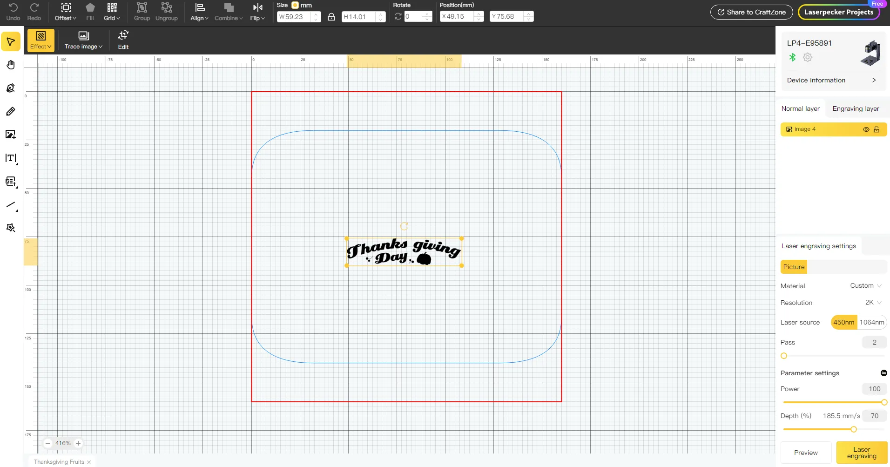Select the Picture engraving mode tab
The image size is (890, 467).
pyautogui.click(x=794, y=267)
